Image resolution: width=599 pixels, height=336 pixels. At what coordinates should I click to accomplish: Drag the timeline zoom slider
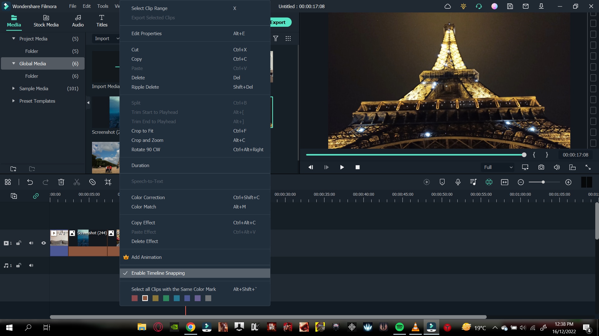pos(543,182)
